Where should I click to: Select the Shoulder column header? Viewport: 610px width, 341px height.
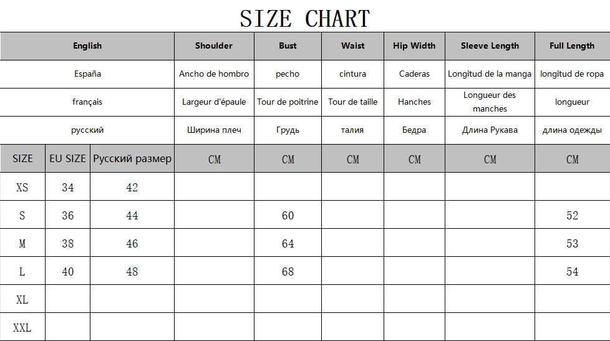(214, 46)
